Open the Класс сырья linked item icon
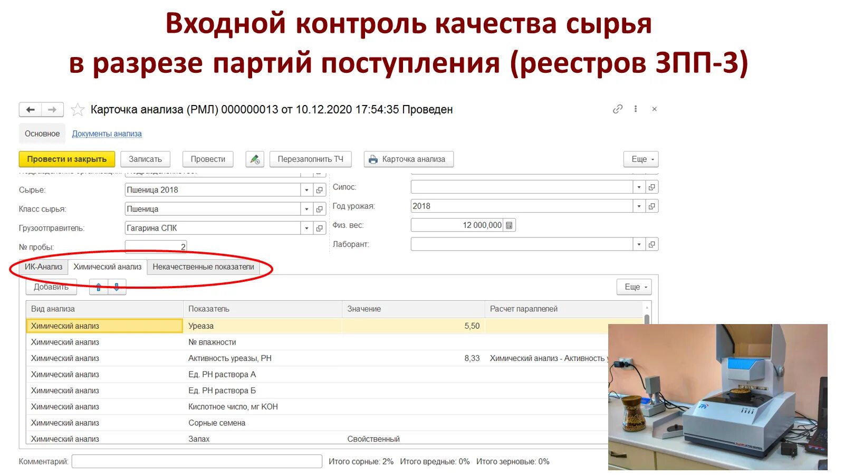This screenshot has width=844, height=475. 319,209
